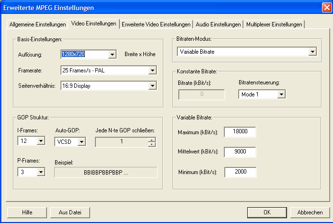
Task: Expand the Seitenverhältnis aspect ratio dropdown
Action: coord(152,86)
